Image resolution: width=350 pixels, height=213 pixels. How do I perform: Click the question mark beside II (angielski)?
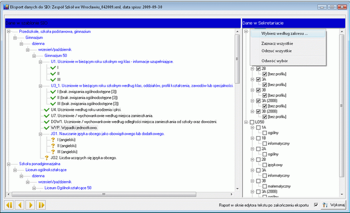click(53, 146)
